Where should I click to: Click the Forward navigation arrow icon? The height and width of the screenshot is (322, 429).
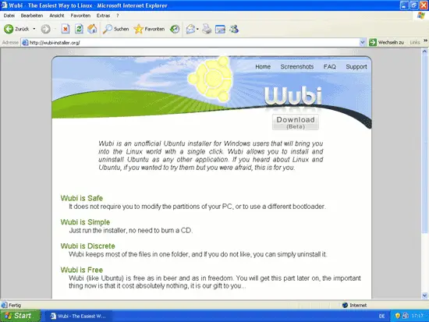pyautogui.click(x=46, y=29)
